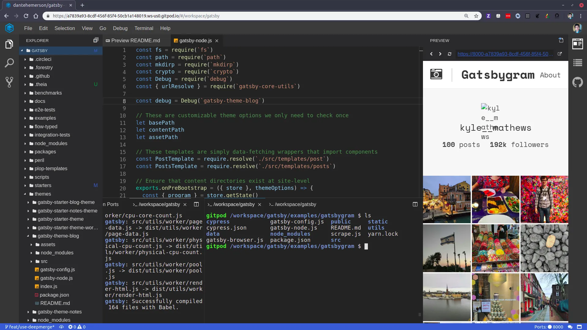Collapse all folders in Explorer header
Screen dimensions: 587x330
(96, 40)
